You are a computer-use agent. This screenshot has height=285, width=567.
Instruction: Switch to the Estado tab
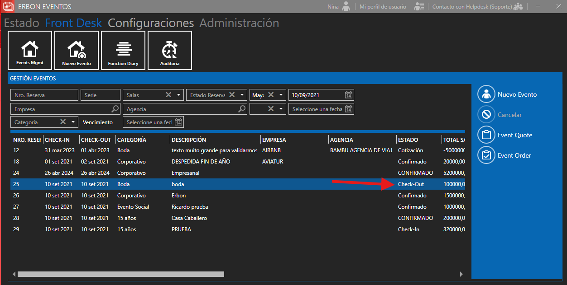point(22,23)
